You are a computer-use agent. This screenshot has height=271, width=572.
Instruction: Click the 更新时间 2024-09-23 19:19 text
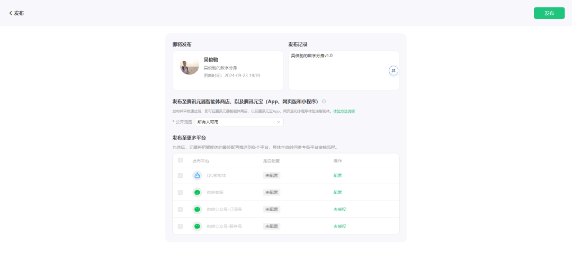231,76
